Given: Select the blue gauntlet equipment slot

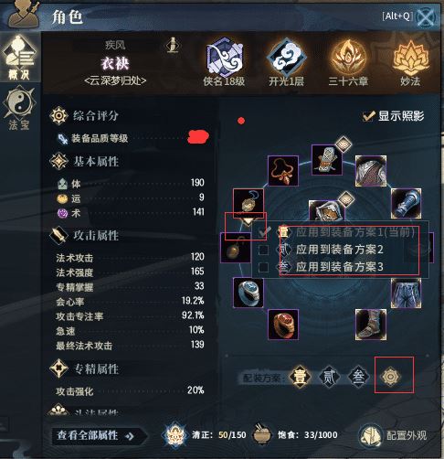Looking at the screenshot, I should tap(407, 203).
